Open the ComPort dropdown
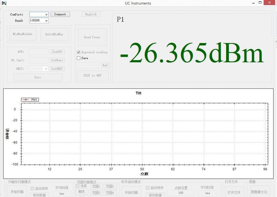 click(38, 14)
